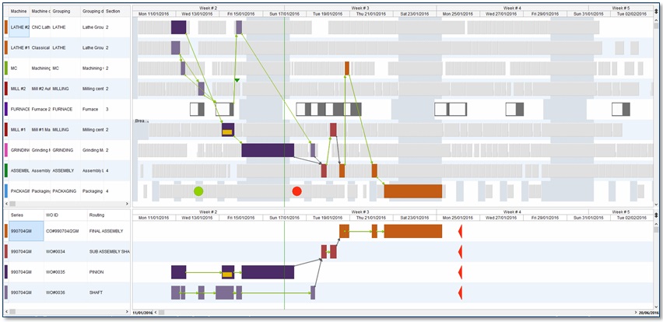
Task: Select the large purple GRINDING operation bar in upper chart
Action: click(268, 150)
